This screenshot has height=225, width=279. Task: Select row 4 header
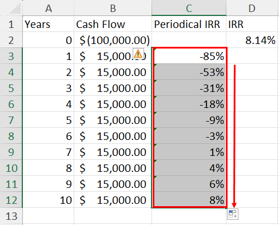[x=11, y=72]
